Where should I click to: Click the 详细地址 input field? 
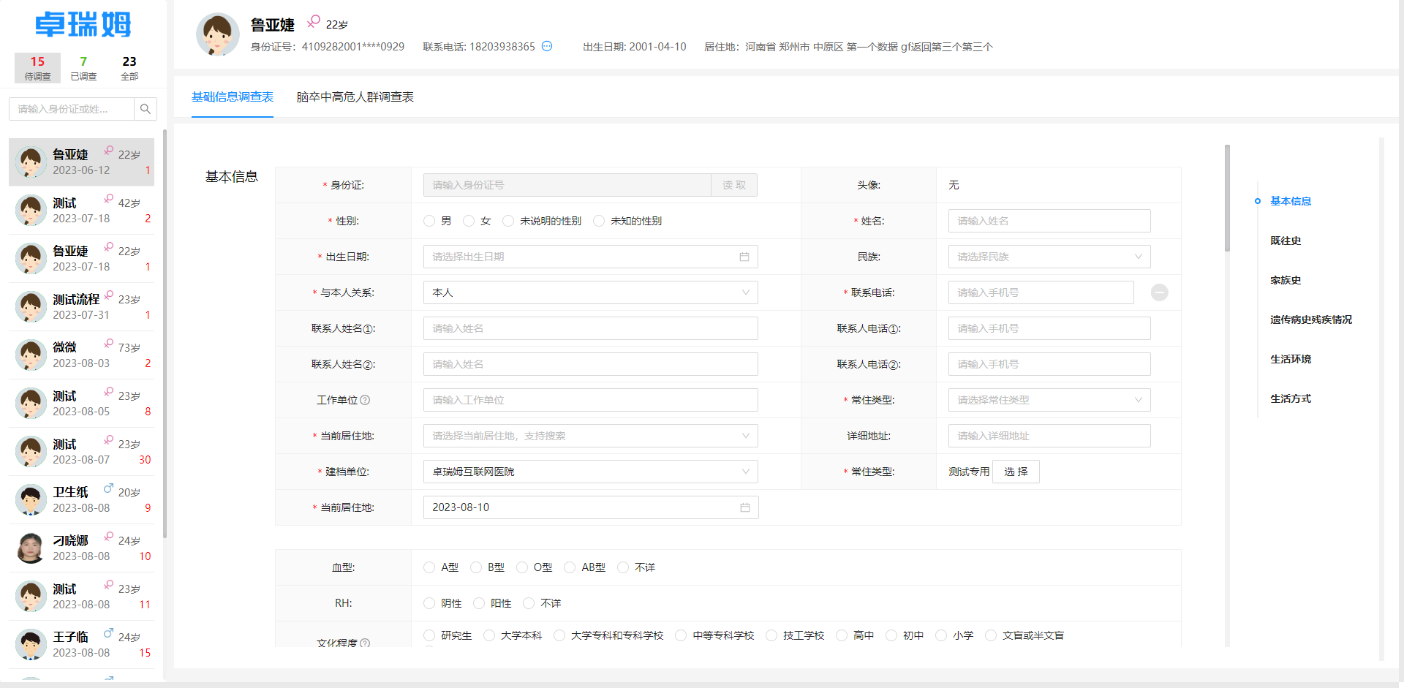(x=1049, y=436)
